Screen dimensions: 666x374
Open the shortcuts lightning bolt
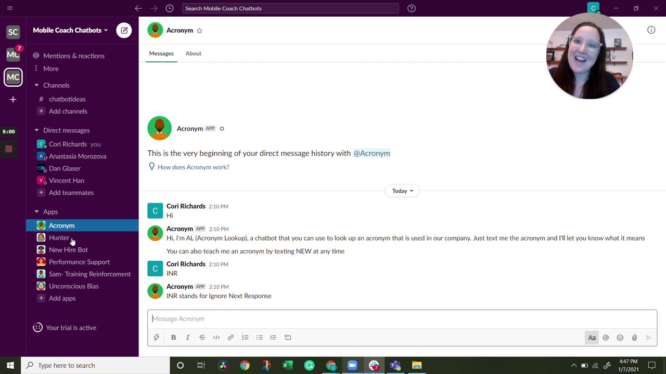point(156,337)
